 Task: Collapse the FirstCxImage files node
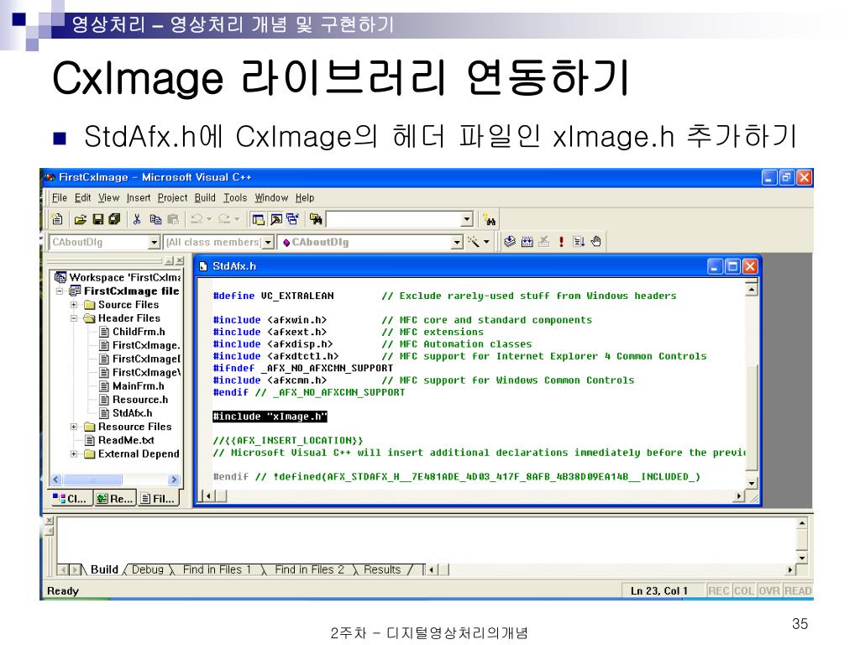tap(60, 291)
